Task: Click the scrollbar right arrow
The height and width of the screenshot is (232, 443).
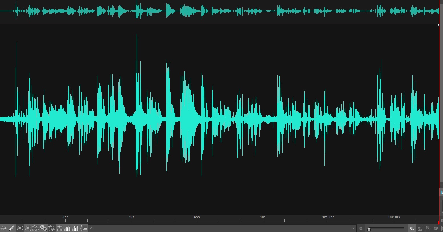Action: [x=353, y=228]
